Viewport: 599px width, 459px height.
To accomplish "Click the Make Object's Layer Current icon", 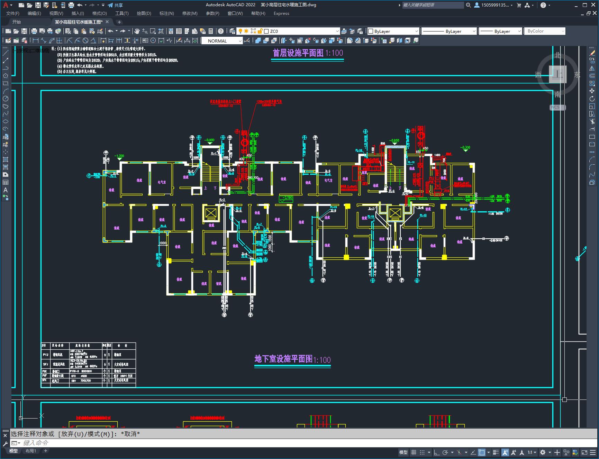I will point(344,31).
